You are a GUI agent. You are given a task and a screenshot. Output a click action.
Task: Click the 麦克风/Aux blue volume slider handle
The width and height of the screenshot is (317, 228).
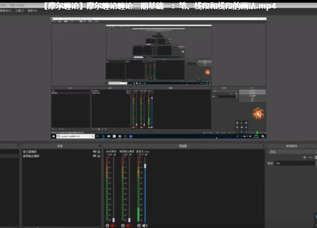145,166
